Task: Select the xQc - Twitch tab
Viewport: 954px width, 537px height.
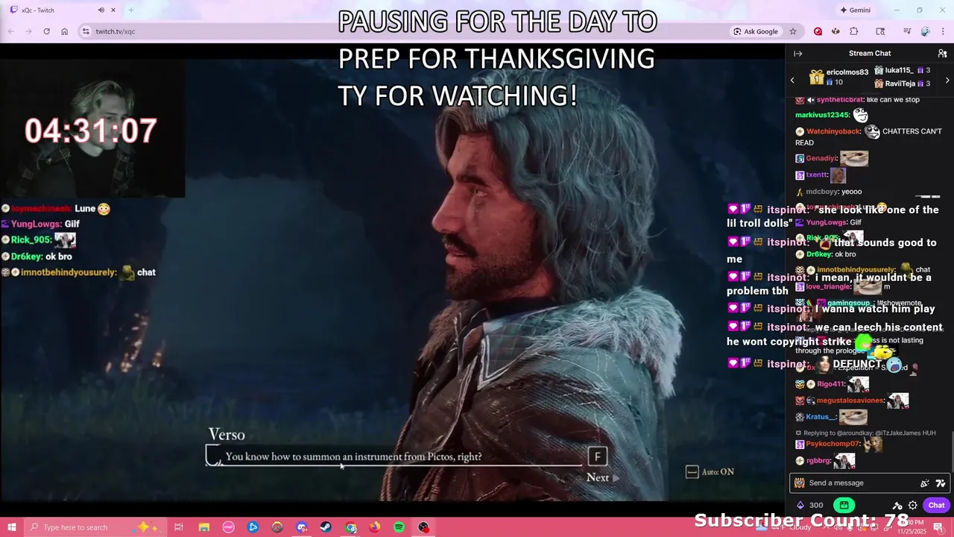Action: 63,10
